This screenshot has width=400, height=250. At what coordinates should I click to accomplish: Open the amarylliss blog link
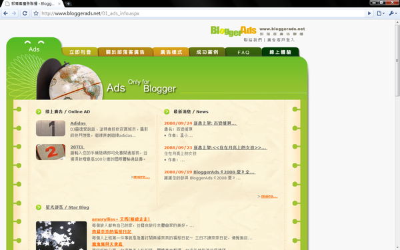121,219
